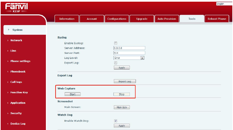Click the arrow beside Network

click(8, 40)
